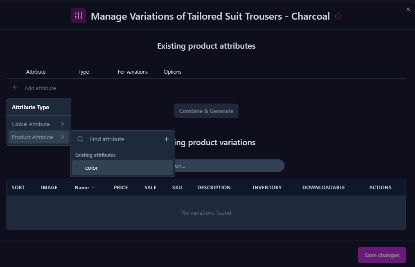Click the INVENTORY column header
Image resolution: width=415 pixels, height=267 pixels.
coord(267,187)
